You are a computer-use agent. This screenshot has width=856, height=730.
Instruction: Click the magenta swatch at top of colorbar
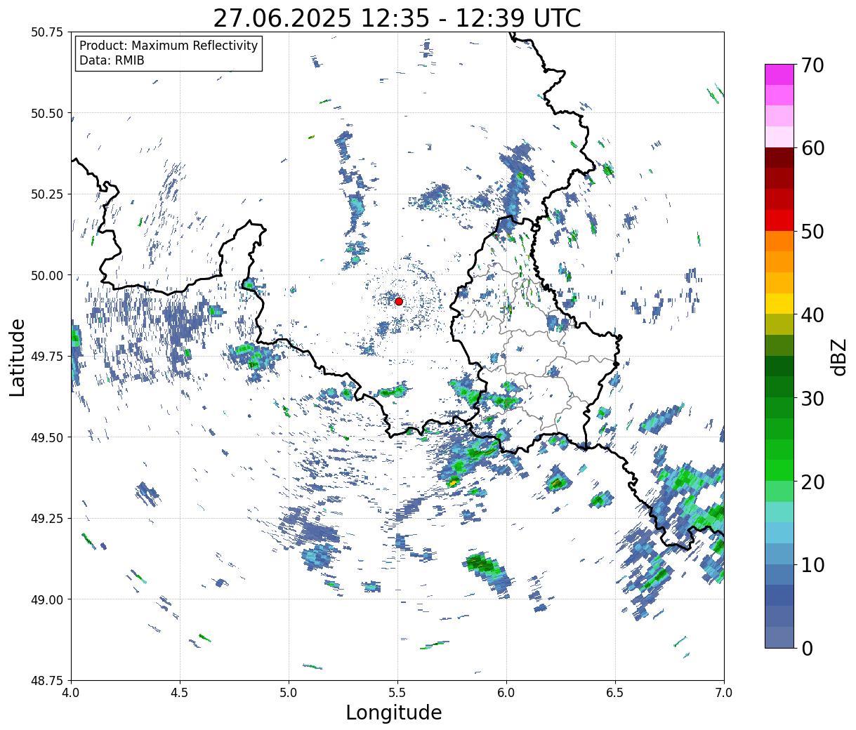point(779,74)
